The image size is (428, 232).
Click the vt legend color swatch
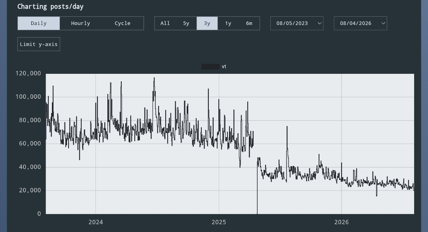pyautogui.click(x=210, y=67)
